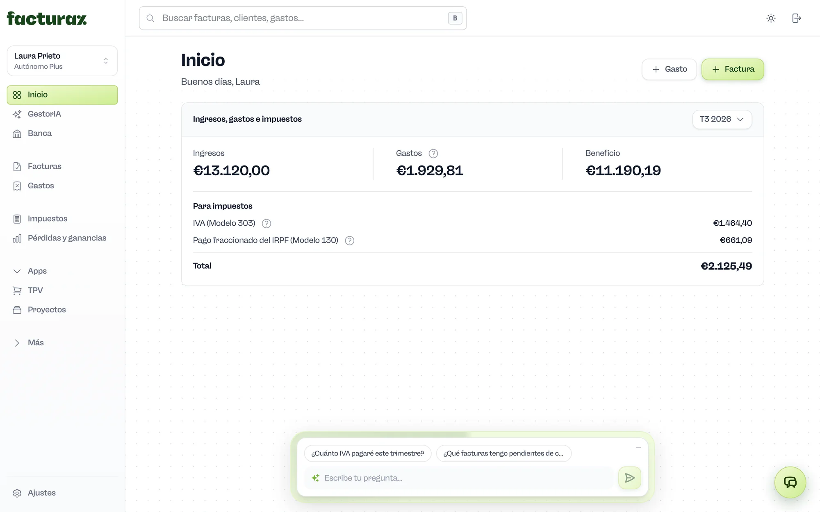Open the Impuestos page
820x512 pixels.
62,219
